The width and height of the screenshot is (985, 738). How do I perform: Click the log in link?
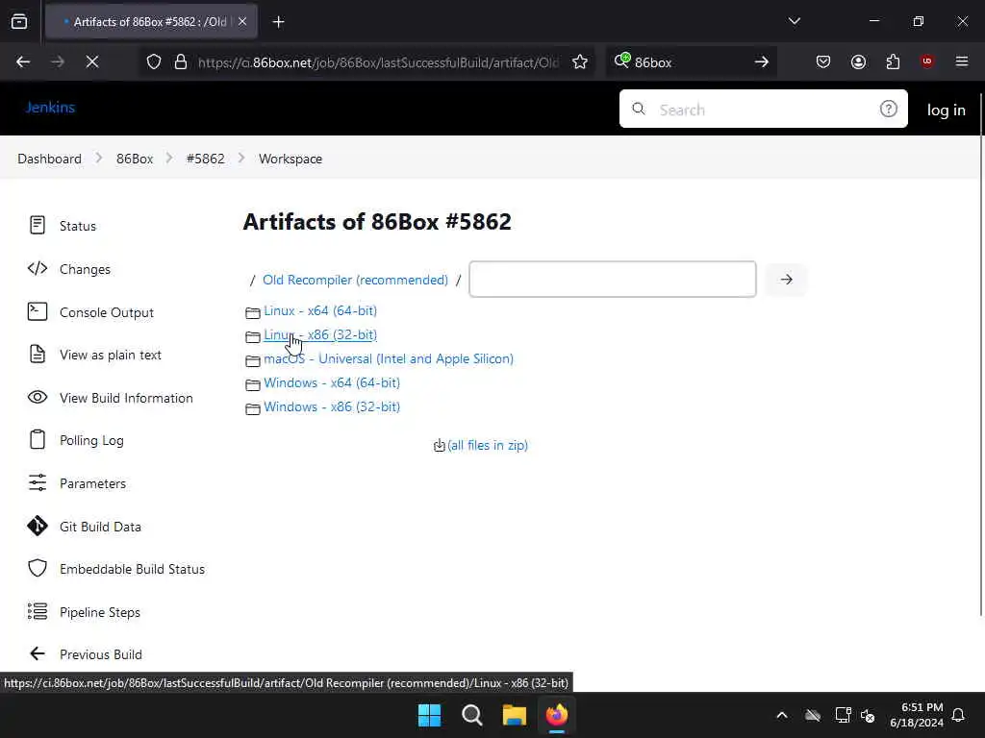click(947, 110)
